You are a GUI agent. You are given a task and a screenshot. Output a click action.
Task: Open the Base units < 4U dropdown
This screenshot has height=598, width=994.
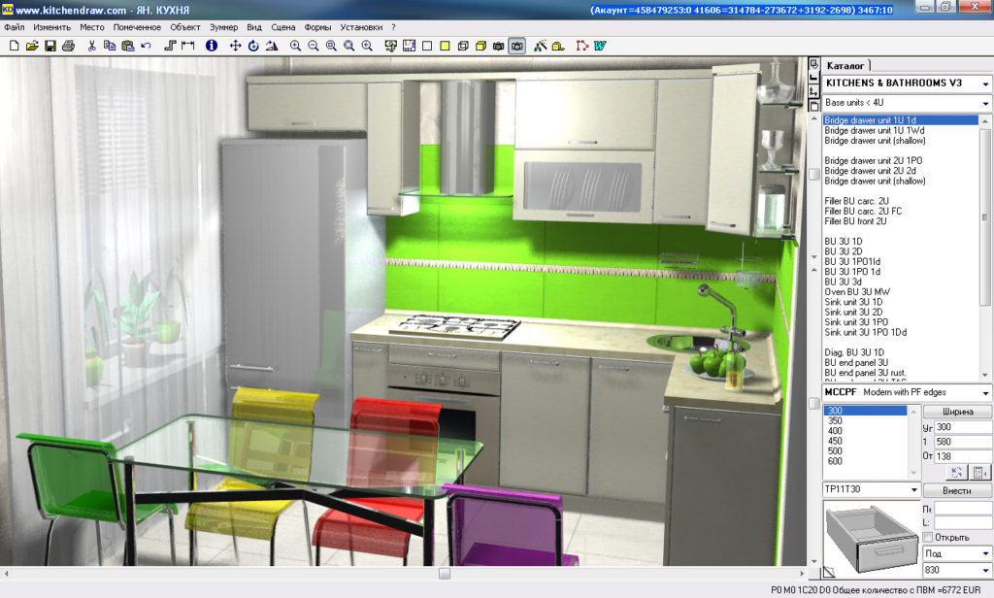(985, 103)
